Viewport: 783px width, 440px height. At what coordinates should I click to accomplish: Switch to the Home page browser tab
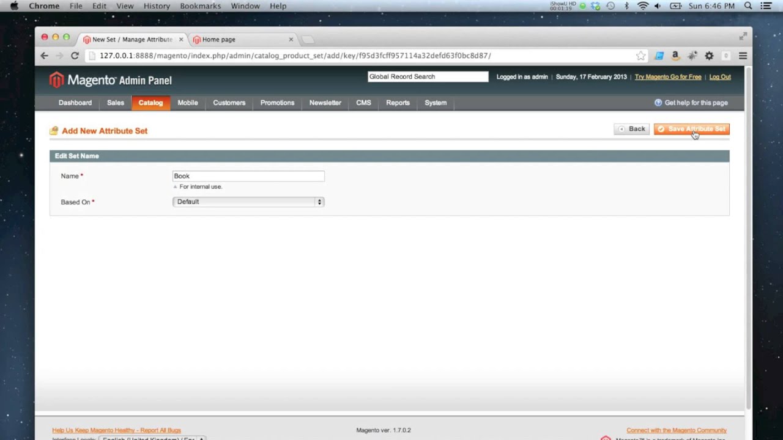(x=243, y=40)
